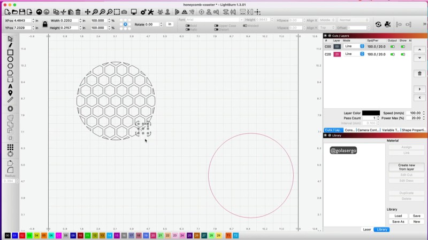Click the Library Load button
428x240 pixels.
[398, 216]
